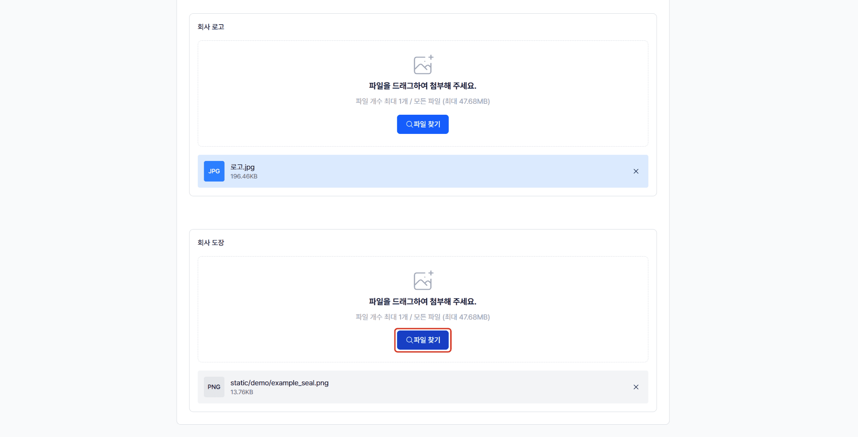The image size is (858, 437).
Task: Click highlighted 파일 찾기 button in 회사 도장
Action: [423, 340]
